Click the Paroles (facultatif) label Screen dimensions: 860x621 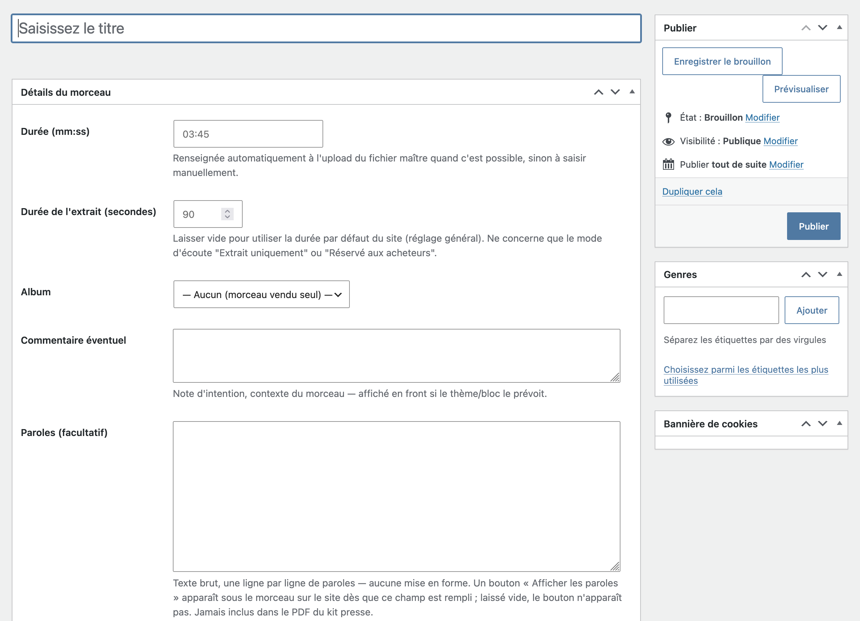[64, 433]
